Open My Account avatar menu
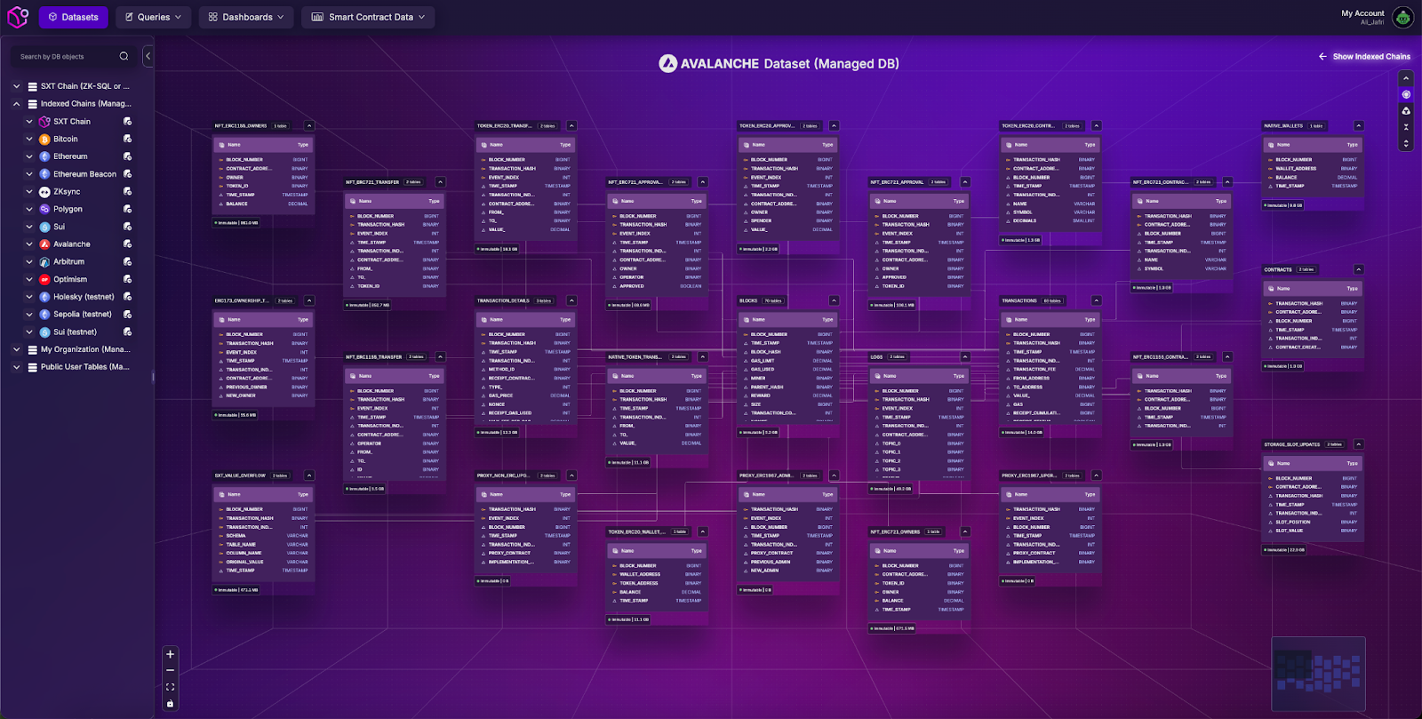Viewport: 1422px width, 719px height. tap(1402, 17)
